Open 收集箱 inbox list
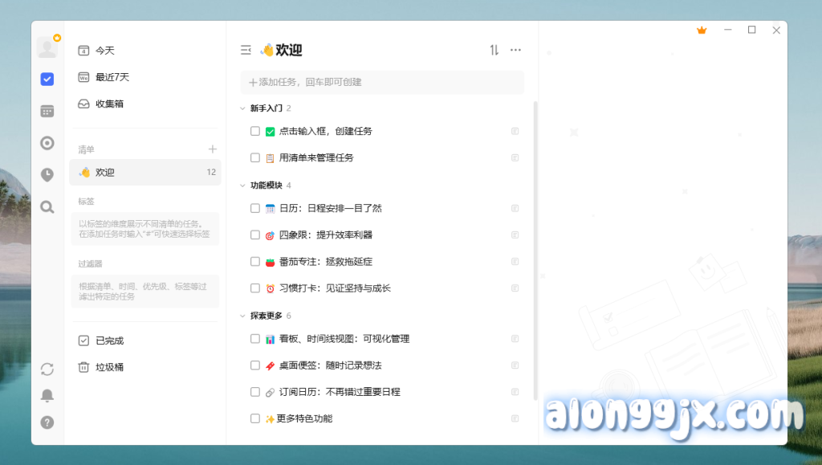 click(109, 104)
